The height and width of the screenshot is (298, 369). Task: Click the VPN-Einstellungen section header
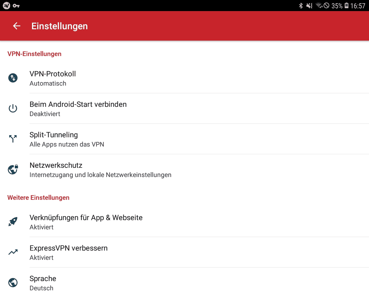(34, 54)
